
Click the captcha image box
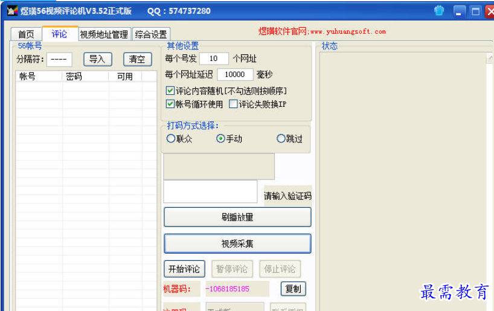(219, 167)
